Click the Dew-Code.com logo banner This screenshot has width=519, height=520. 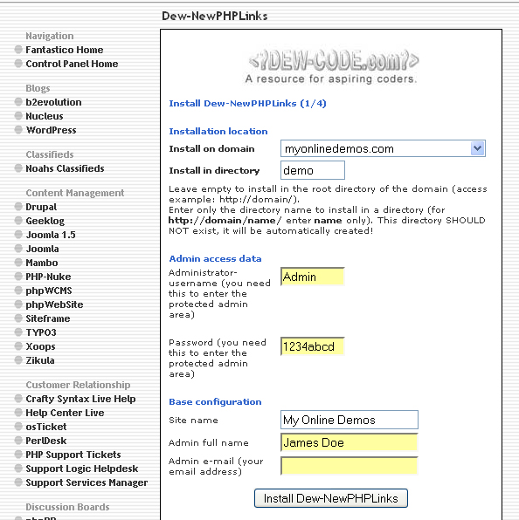click(332, 66)
